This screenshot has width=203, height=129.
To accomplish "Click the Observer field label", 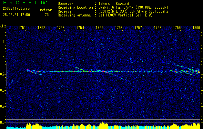I will [x=66, y=4].
